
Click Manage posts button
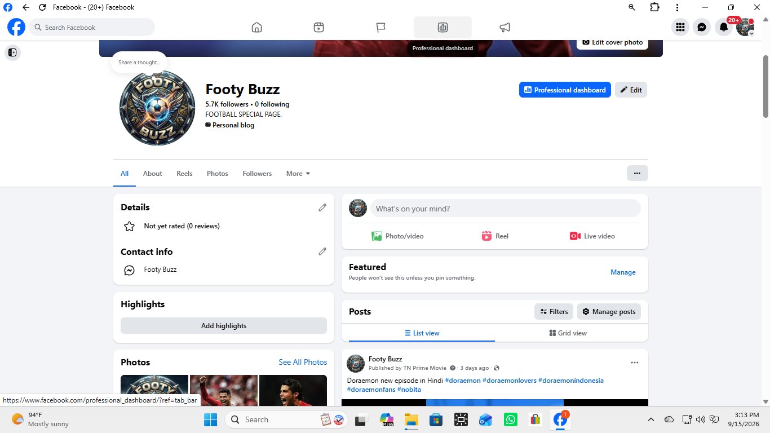(609, 312)
